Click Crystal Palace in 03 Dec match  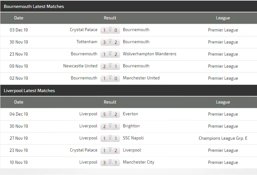83,30
